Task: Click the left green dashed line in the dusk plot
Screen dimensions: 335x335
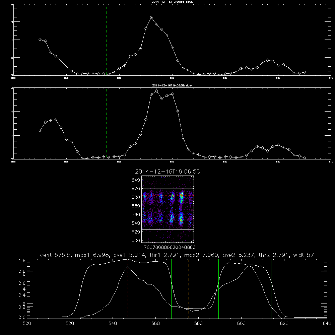Action: [107, 123]
